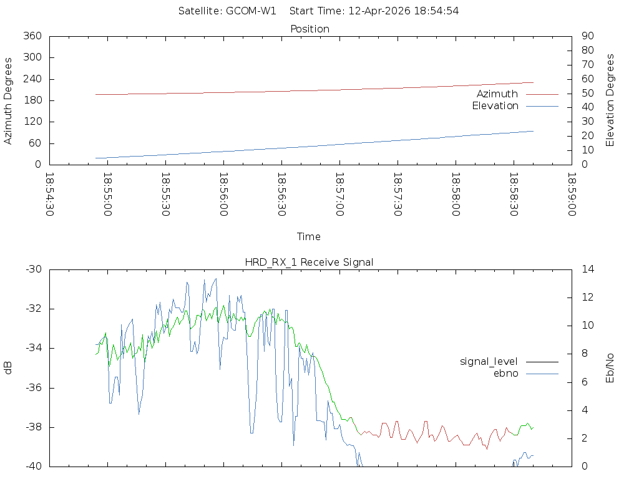The width and height of the screenshot is (639, 479).
Task: Click the Elevation Degrees y-axis label
Action: (x=610, y=100)
